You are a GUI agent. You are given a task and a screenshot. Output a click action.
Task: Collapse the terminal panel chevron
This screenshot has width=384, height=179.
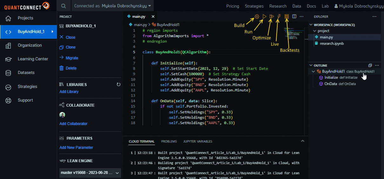pyautogui.click(x=302, y=141)
